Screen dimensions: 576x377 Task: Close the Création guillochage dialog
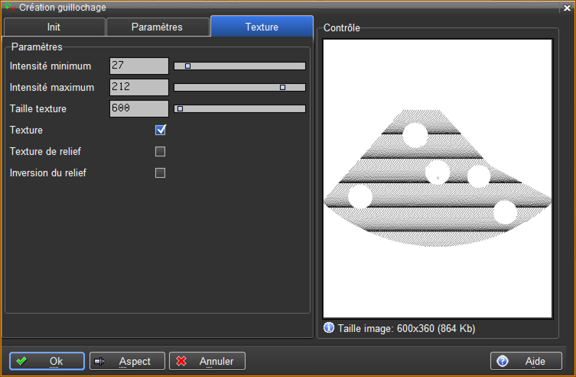pyautogui.click(x=567, y=8)
